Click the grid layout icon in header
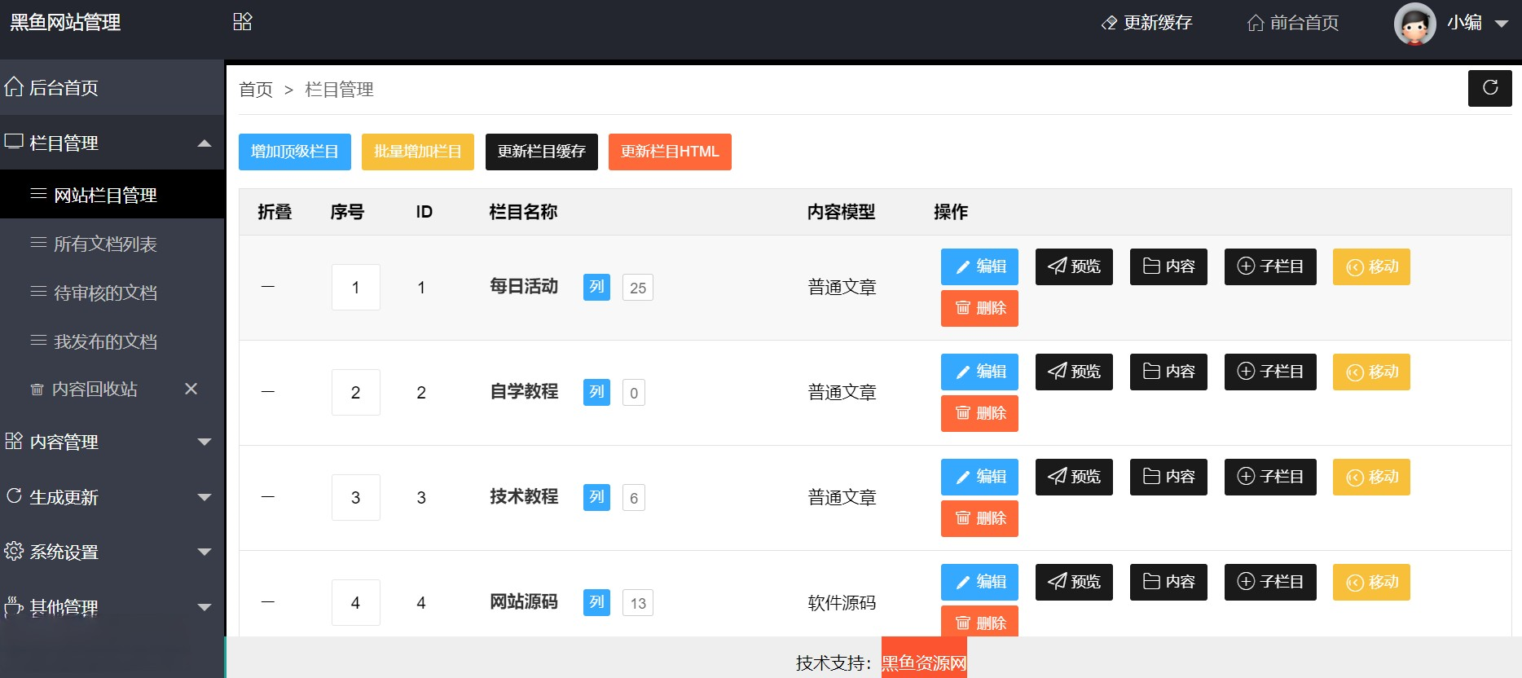This screenshot has height=678, width=1522. point(242,22)
